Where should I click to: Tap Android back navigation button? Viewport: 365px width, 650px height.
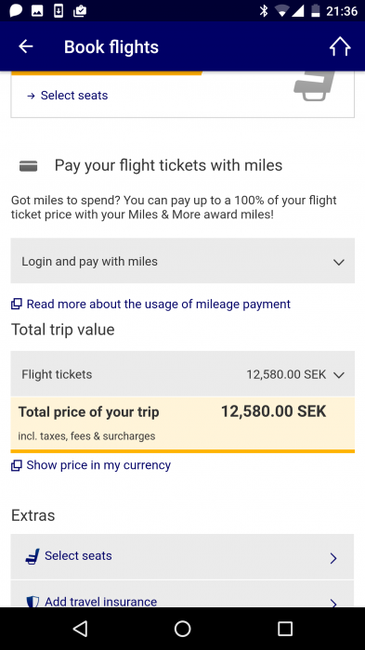coord(80,629)
